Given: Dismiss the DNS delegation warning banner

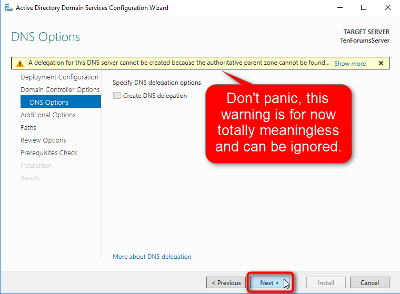Looking at the screenshot, I should click(381, 63).
